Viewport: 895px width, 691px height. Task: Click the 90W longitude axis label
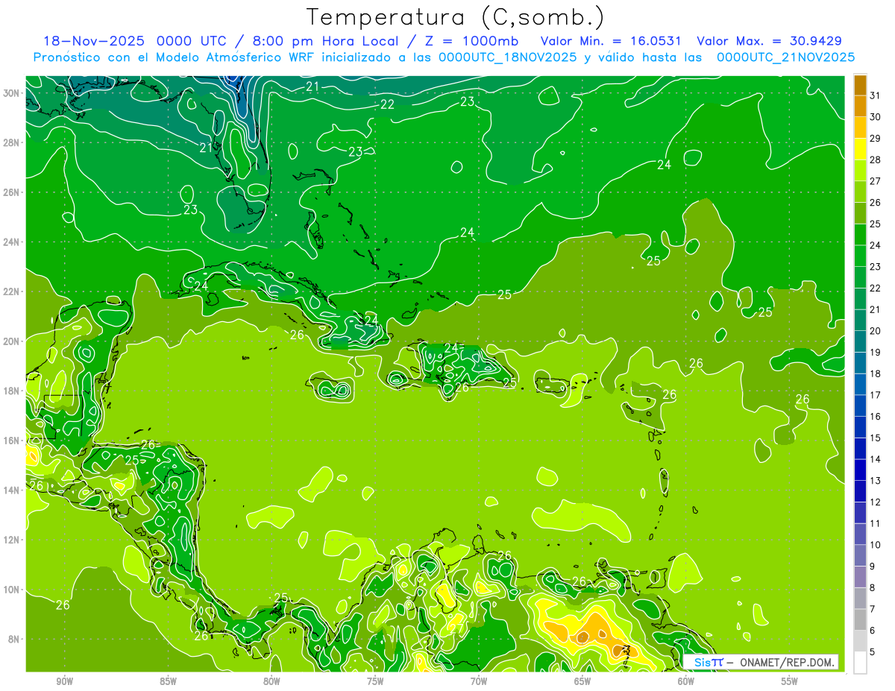click(x=65, y=682)
